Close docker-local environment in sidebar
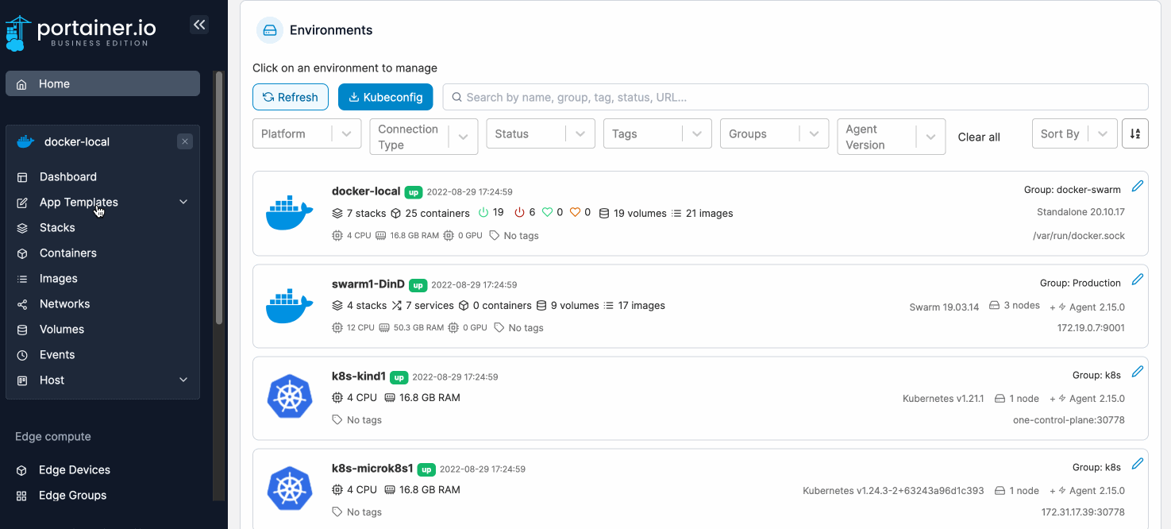 (x=185, y=141)
